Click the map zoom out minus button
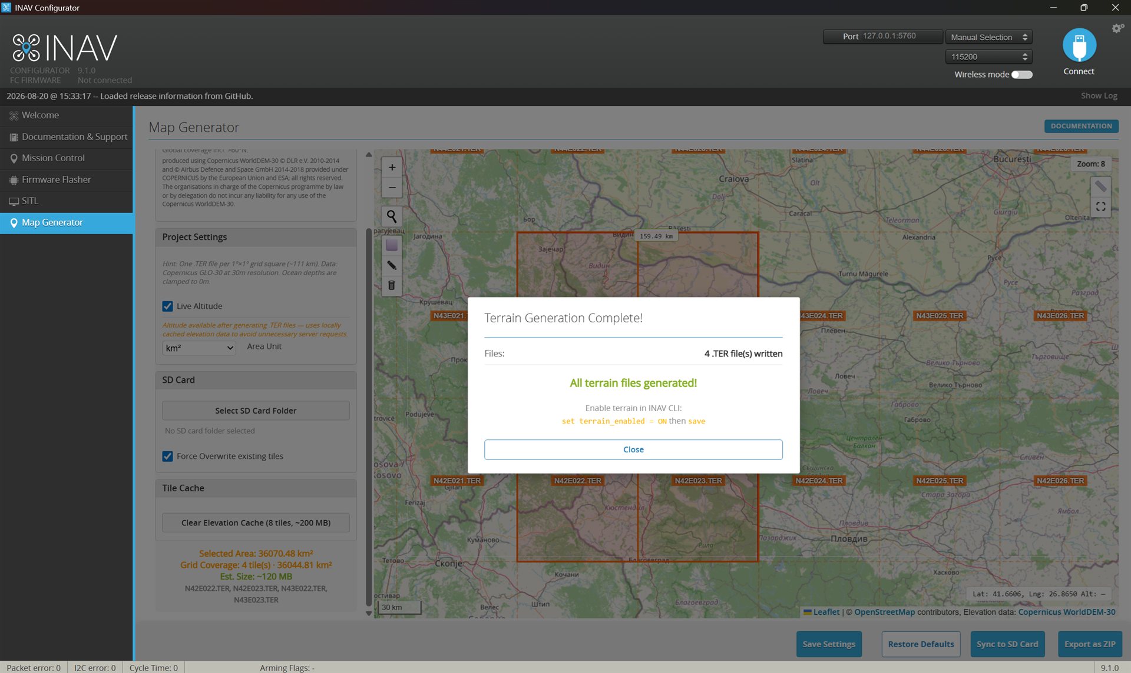 point(392,188)
